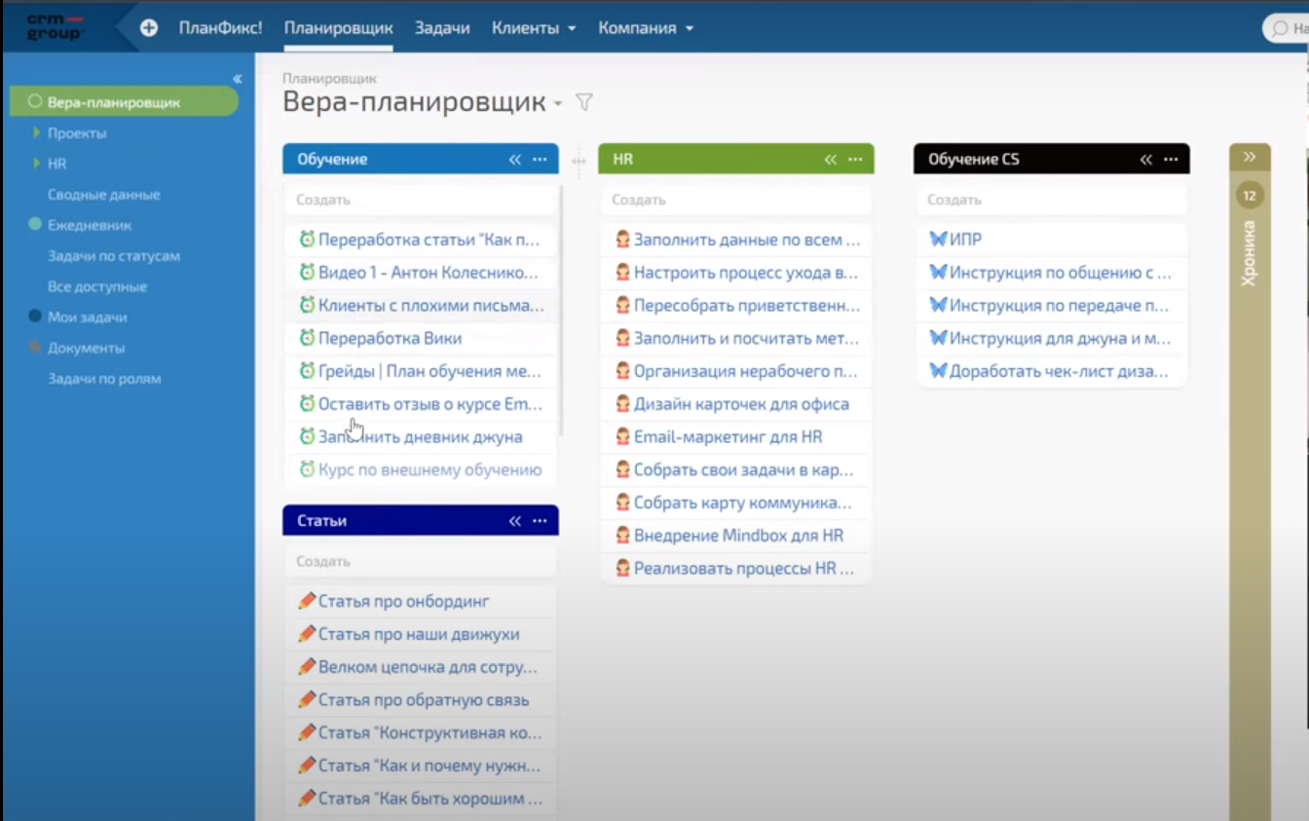
Task: Open Ежедневник in the sidebar
Action: [x=90, y=225]
